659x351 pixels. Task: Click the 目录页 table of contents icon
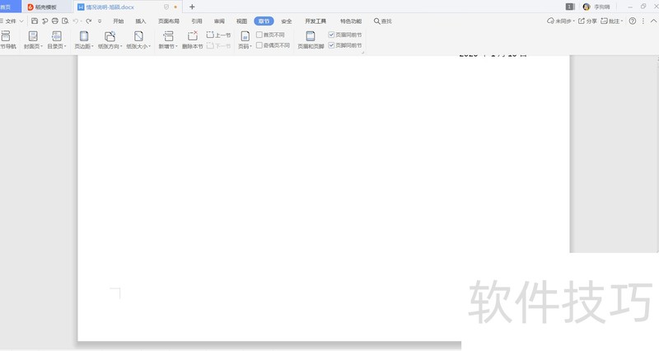[56, 36]
